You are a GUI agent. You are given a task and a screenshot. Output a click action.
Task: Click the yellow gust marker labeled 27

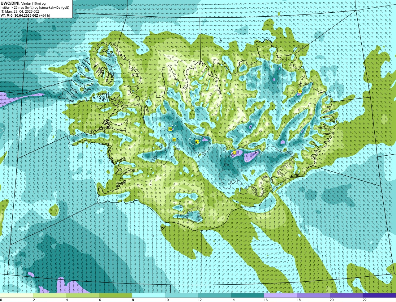point(197,142)
